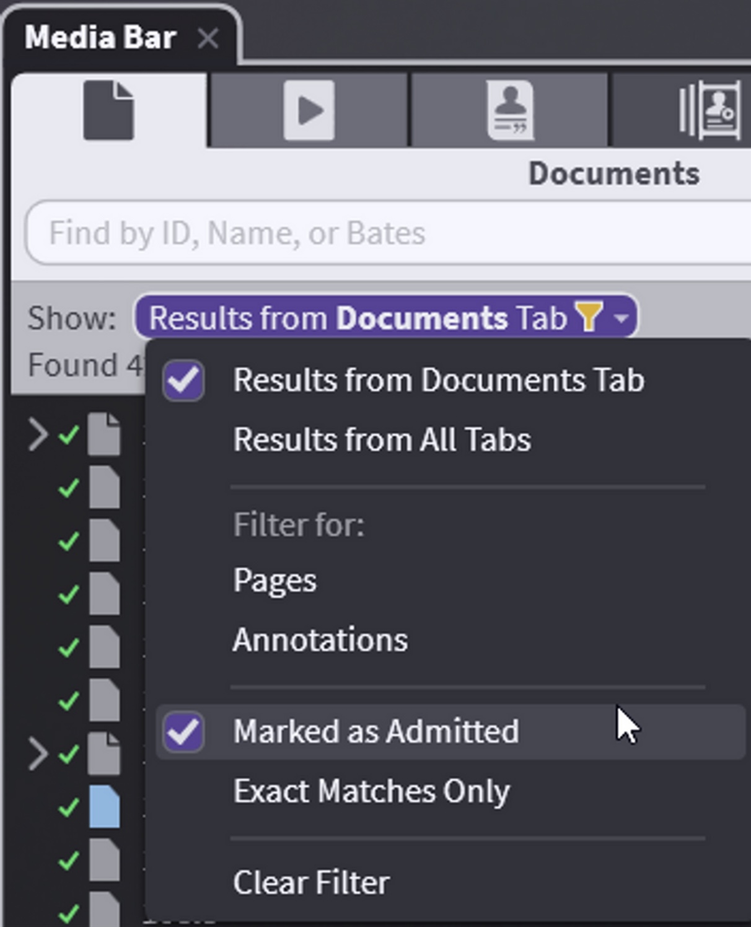Click the first document icon in list
The height and width of the screenshot is (927, 751).
[x=104, y=434]
